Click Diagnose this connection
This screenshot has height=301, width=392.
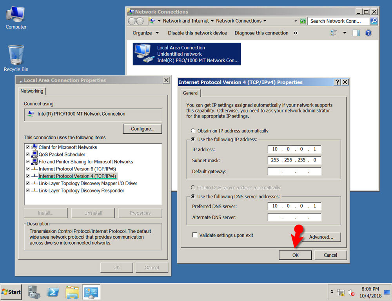(261, 33)
